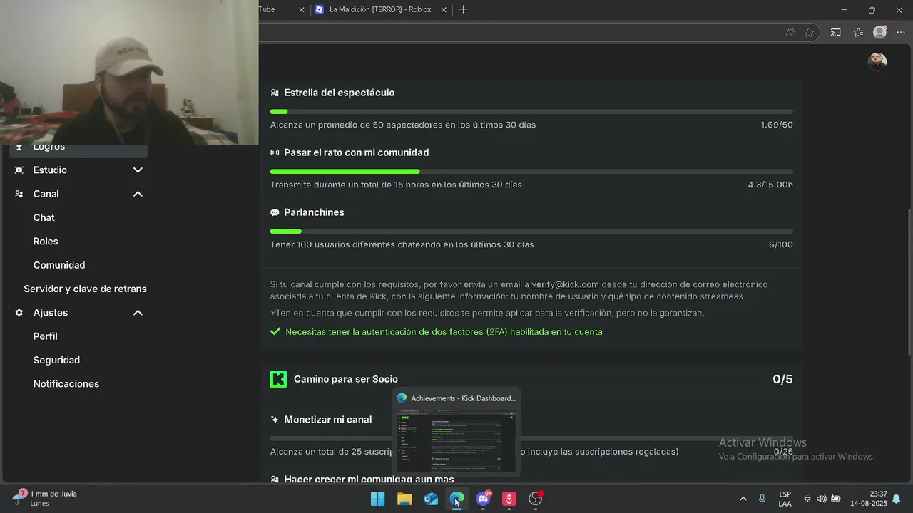Click the Parlanchines progress bar
The width and height of the screenshot is (913, 513).
tap(531, 232)
